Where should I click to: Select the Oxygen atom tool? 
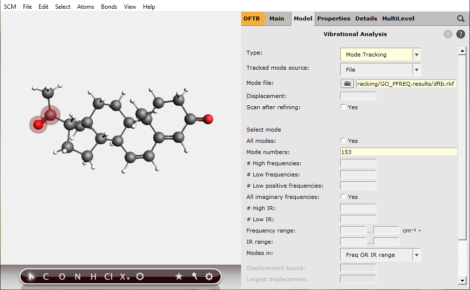61,276
